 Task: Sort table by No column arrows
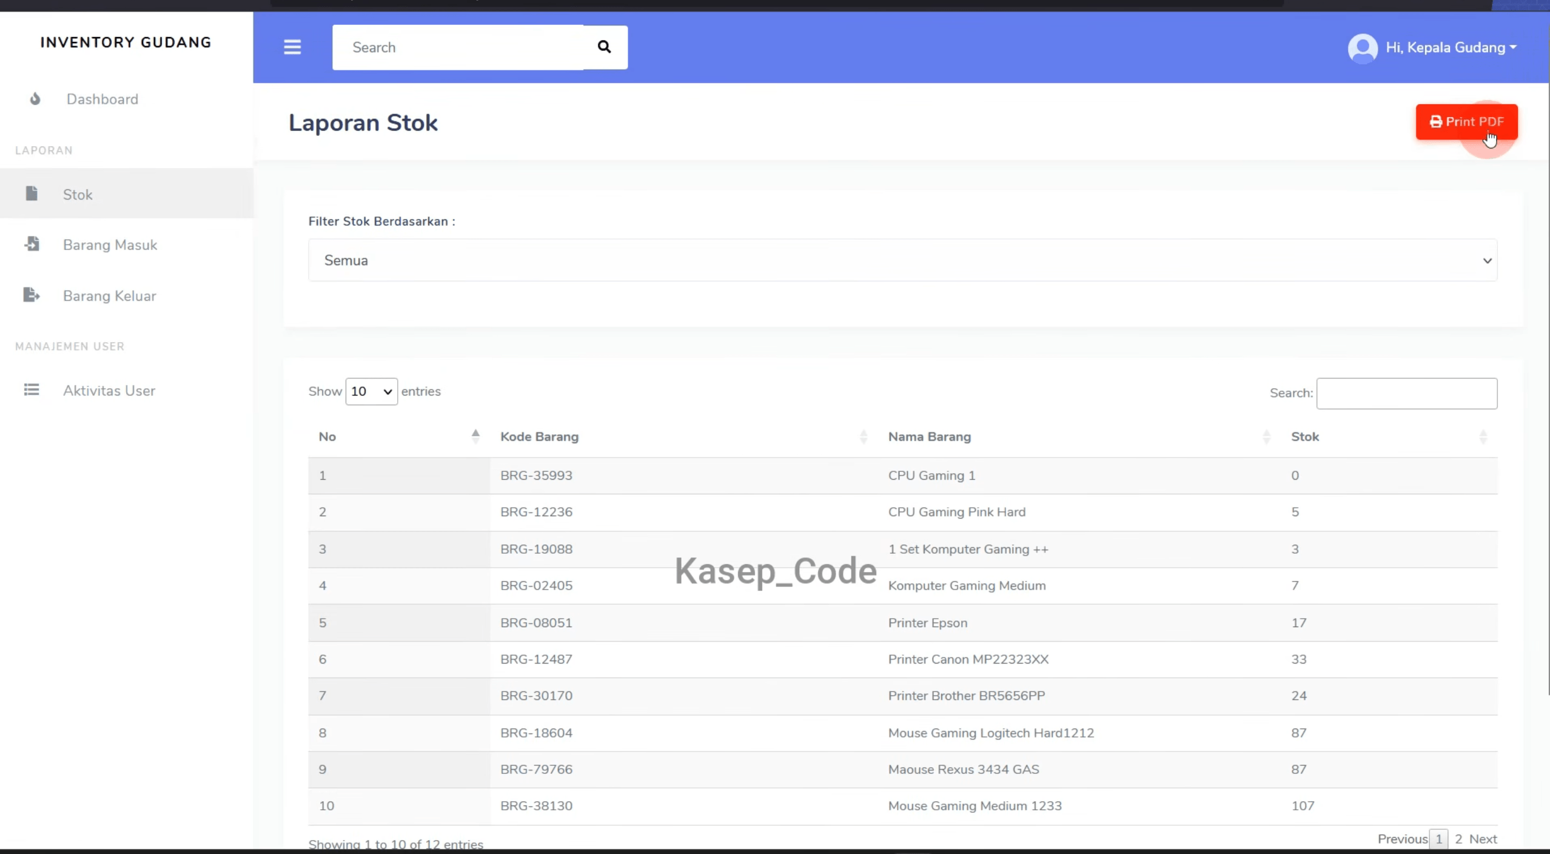[x=475, y=437]
